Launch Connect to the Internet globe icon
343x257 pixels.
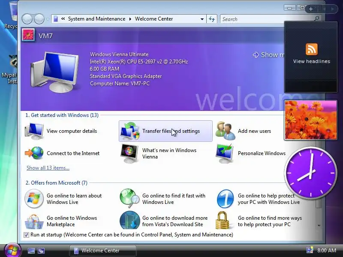click(x=34, y=153)
